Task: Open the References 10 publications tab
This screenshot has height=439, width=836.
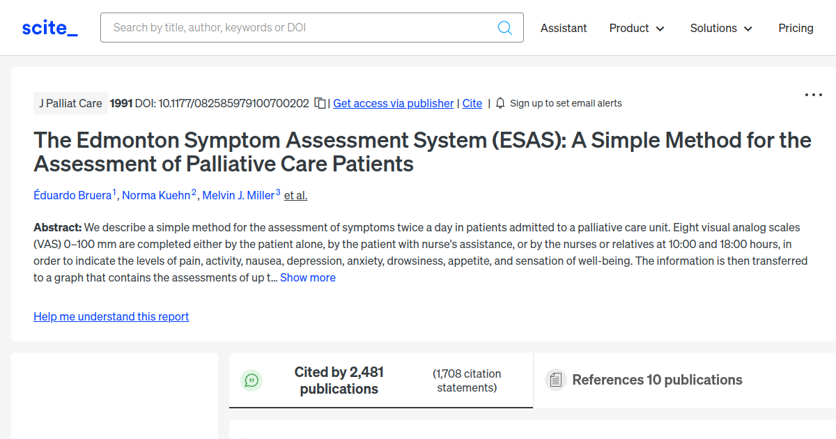Action: point(657,380)
